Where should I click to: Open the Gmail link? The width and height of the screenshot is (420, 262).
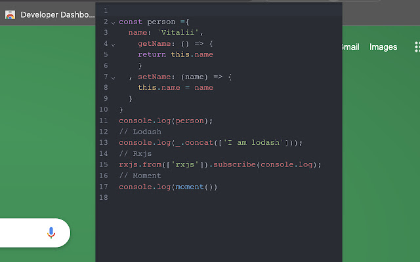point(350,47)
